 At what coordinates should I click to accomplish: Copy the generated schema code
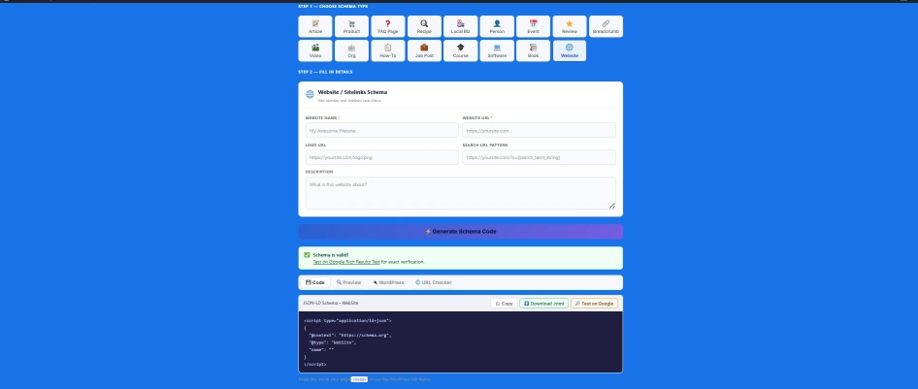504,304
